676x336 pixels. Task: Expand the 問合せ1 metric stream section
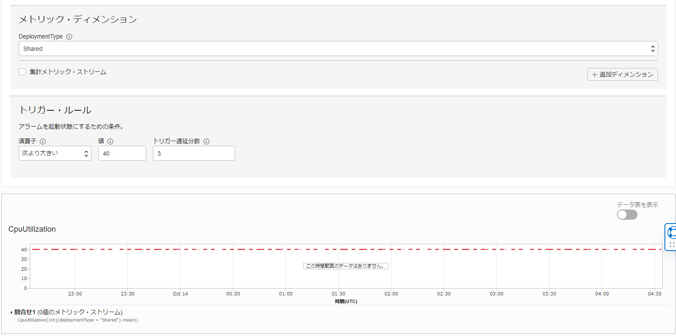pos(12,312)
